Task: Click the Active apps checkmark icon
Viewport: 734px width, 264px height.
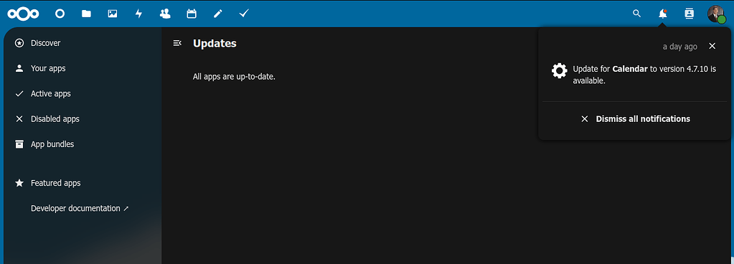Action: pyautogui.click(x=19, y=93)
